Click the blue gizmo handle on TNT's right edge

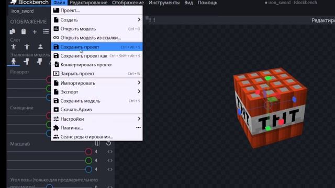click(x=294, y=99)
